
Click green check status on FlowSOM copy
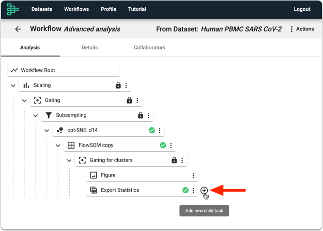163,145
